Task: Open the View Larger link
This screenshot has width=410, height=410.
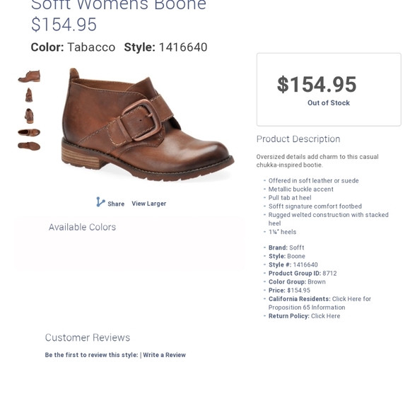Action: [148, 204]
